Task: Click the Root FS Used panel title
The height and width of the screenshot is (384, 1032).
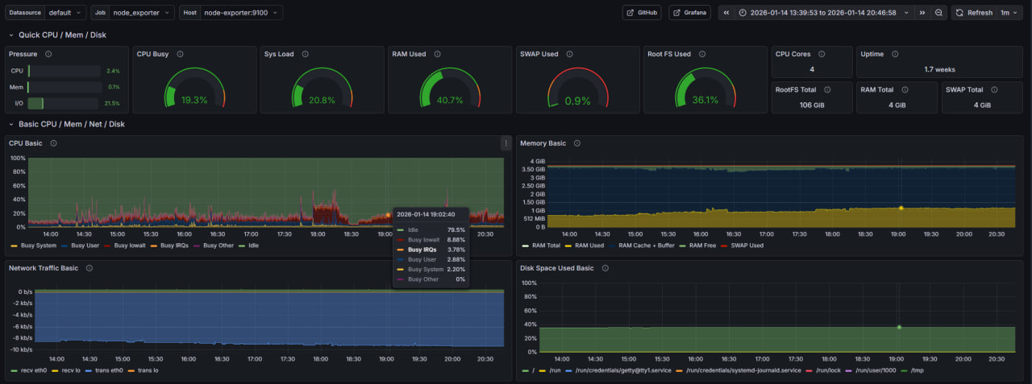Action: pyautogui.click(x=668, y=55)
